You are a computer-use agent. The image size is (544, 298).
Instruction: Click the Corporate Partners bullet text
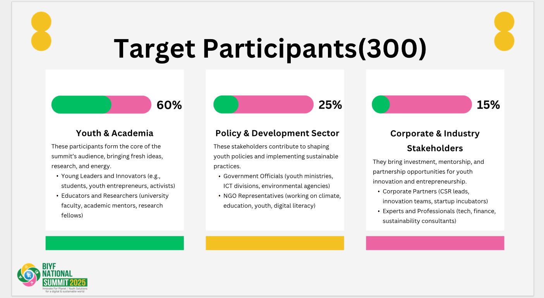435,196
